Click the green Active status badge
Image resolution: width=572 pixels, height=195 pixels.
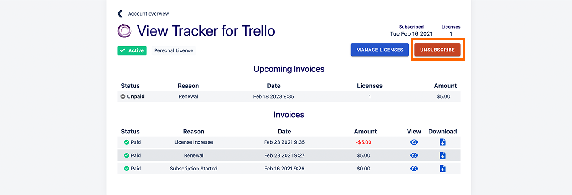pos(132,50)
